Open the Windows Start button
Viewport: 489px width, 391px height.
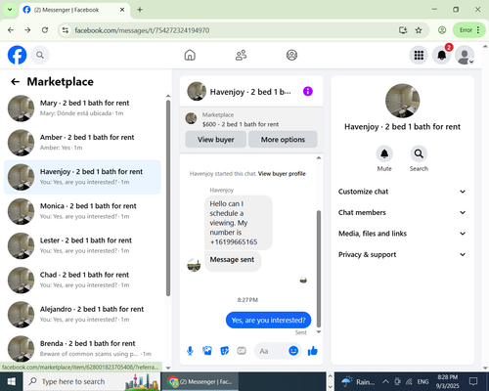pos(12,381)
